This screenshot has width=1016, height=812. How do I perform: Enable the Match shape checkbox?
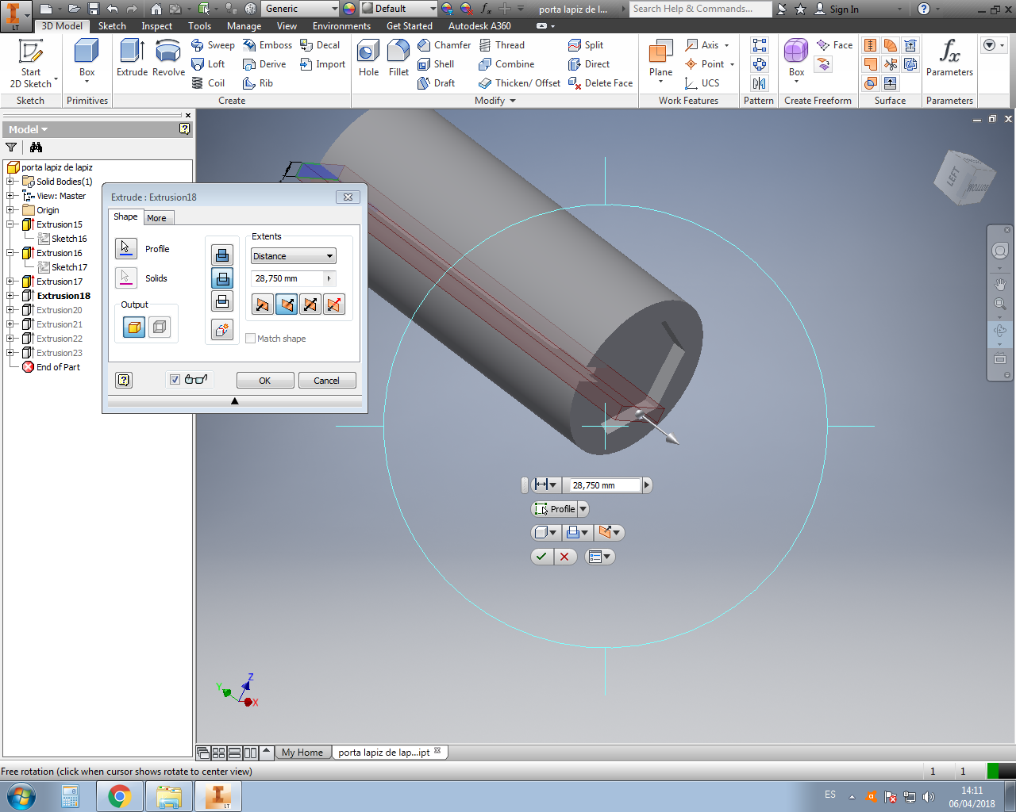[251, 339]
